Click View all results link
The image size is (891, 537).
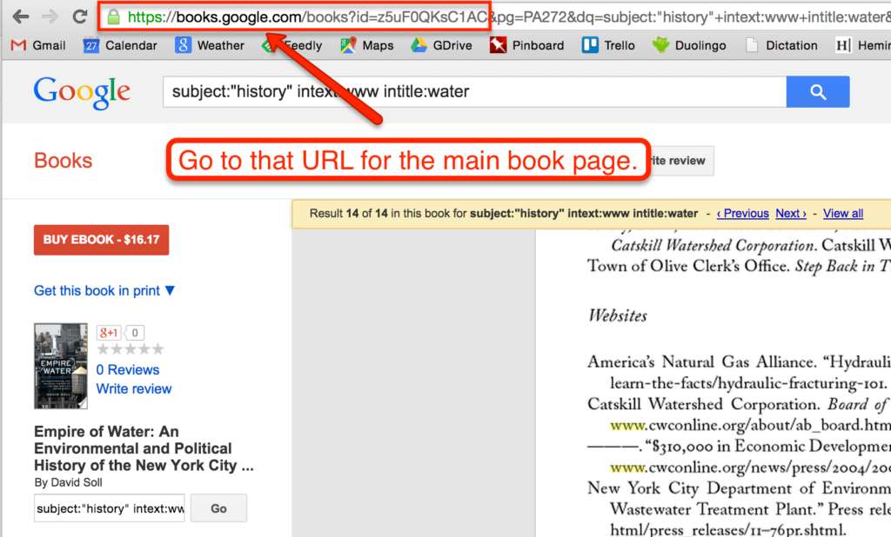(843, 214)
